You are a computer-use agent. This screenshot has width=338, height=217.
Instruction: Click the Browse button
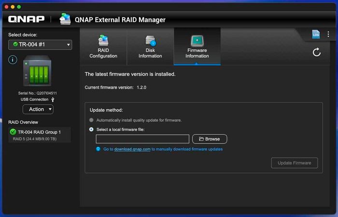(x=210, y=139)
